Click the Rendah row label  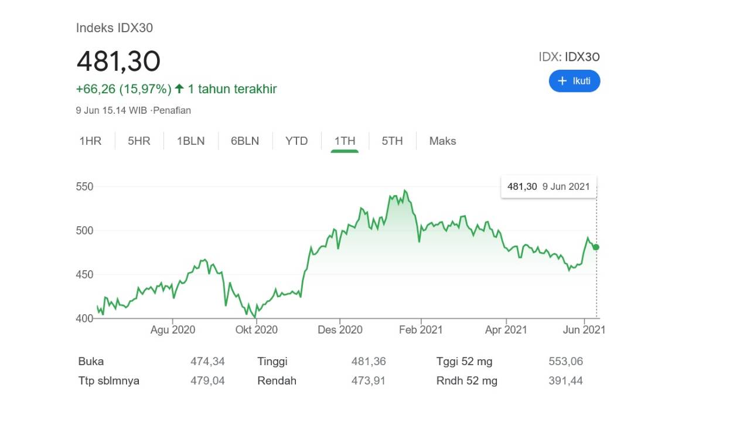pyautogui.click(x=277, y=381)
